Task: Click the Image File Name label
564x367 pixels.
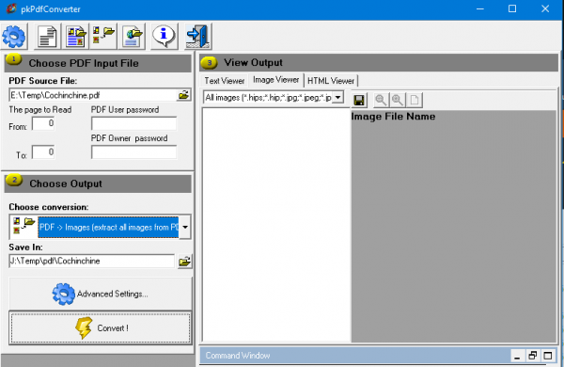Action: (393, 117)
